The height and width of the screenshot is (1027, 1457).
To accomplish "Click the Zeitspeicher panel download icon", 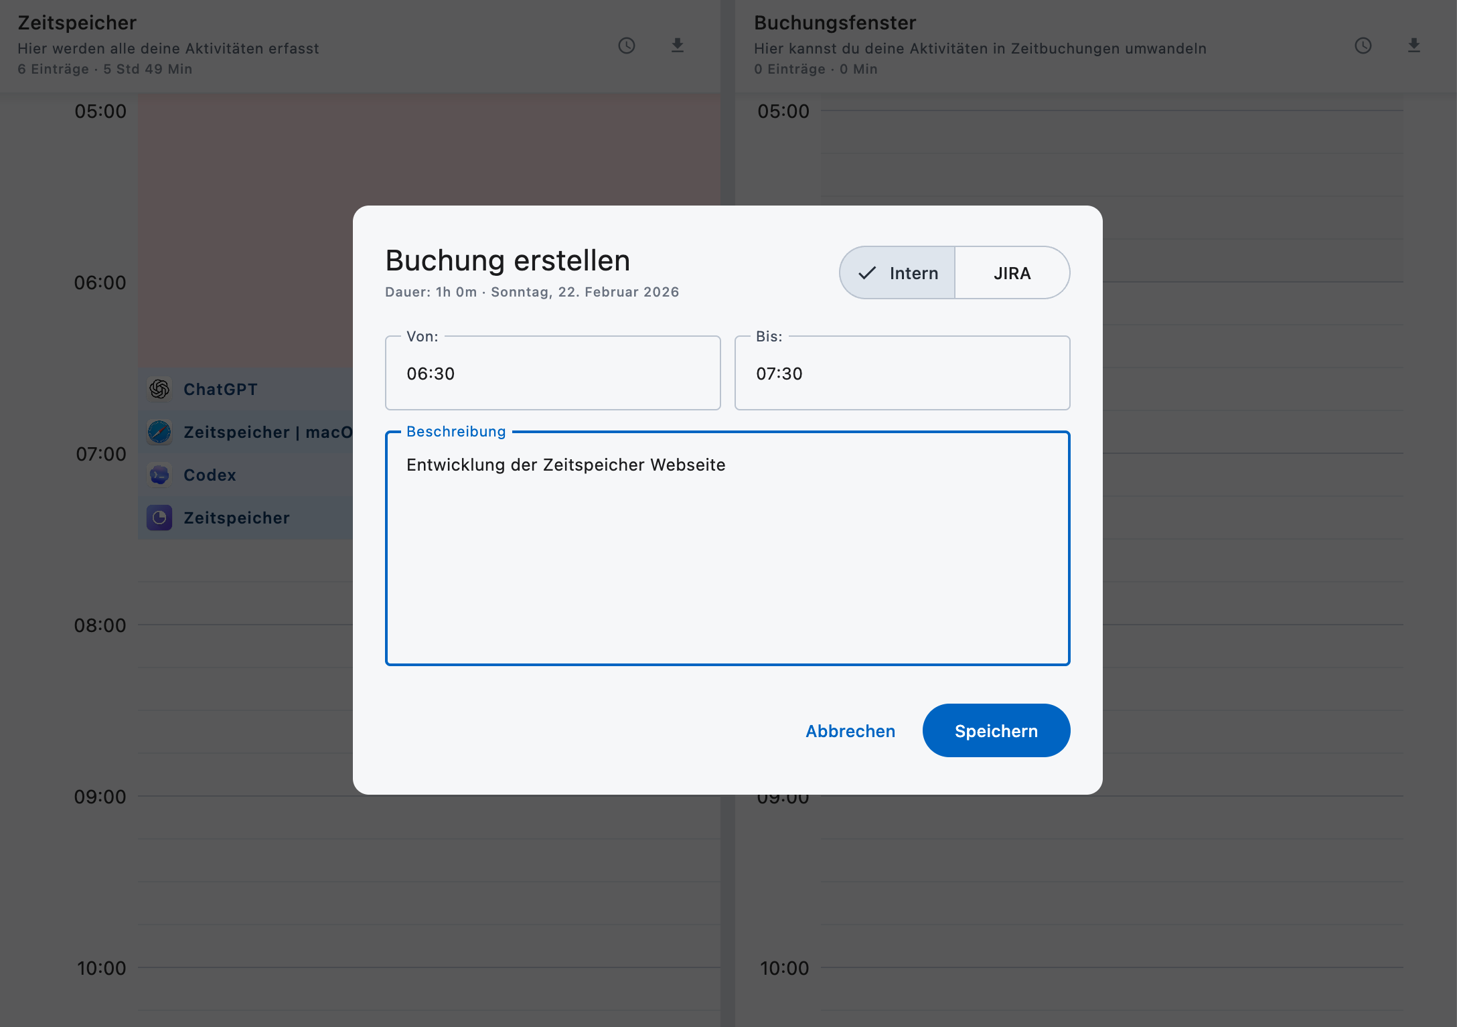I will click(x=677, y=46).
